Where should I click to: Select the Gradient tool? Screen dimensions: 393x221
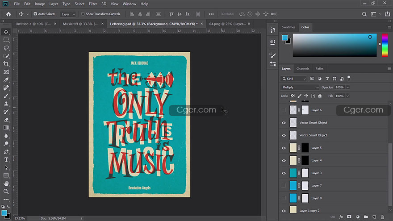[6, 128]
